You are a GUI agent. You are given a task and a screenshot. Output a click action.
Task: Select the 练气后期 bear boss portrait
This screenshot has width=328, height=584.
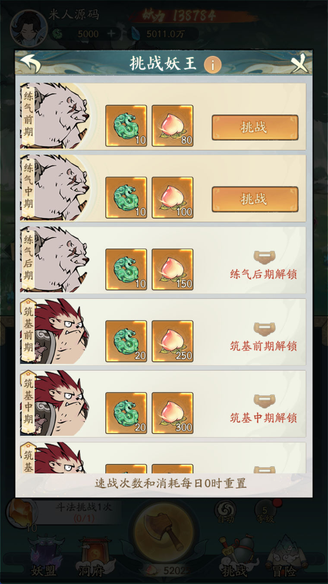coord(55,259)
